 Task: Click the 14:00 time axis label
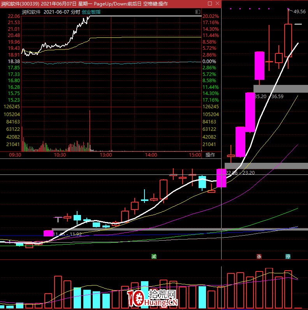[x=151, y=155]
